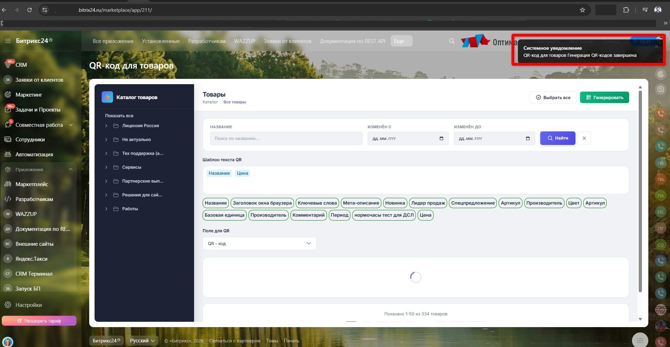Dismiss the system notification with its X
The width and height of the screenshot is (670, 347).
[x=656, y=47]
